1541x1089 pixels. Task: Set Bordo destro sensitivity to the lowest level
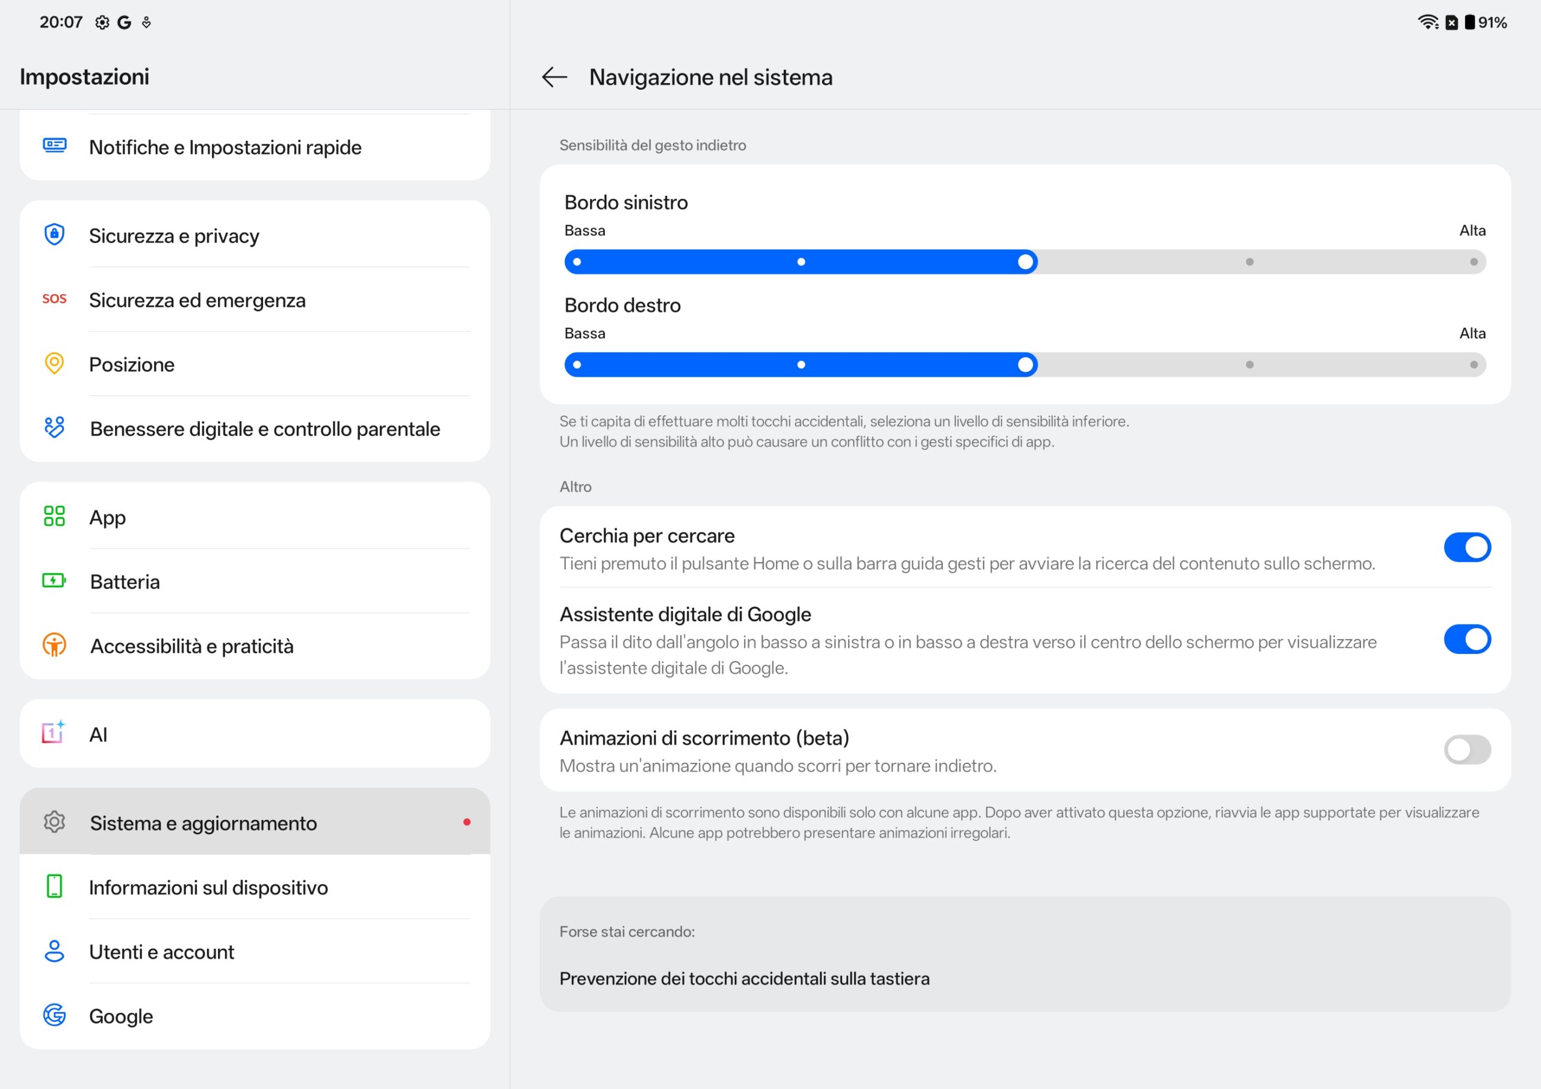click(x=577, y=365)
